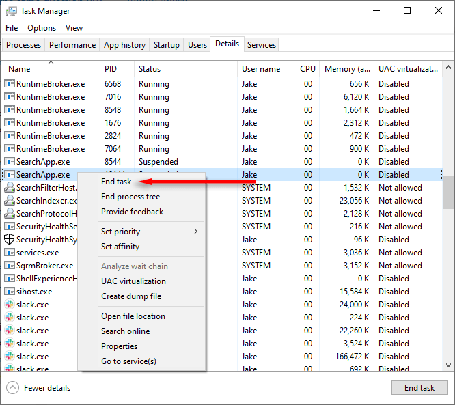Click the suspended SearchApp.exe icon with PID 8544

(x=10, y=162)
